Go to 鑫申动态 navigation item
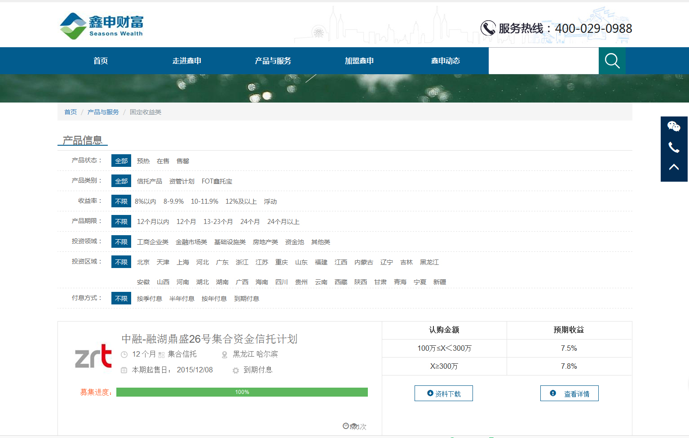Screen dimensions: 689x438 (x=445, y=61)
